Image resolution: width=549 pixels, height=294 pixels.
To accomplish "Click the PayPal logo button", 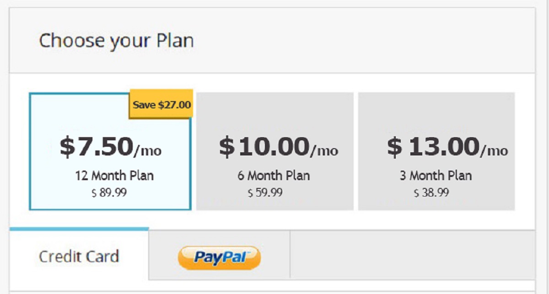I will (219, 257).
